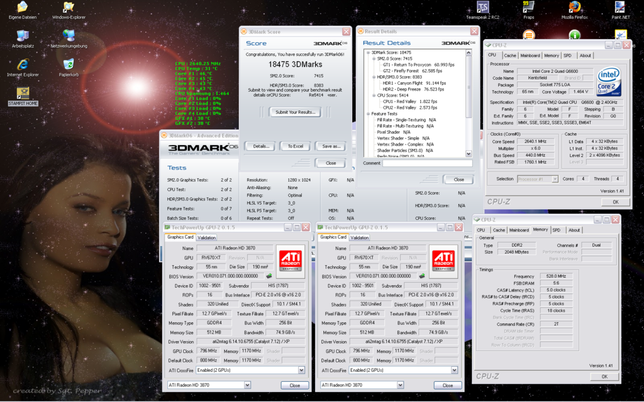Click the title bar icon of 3DMark Score window
This screenshot has width=644, height=402.
tap(243, 31)
